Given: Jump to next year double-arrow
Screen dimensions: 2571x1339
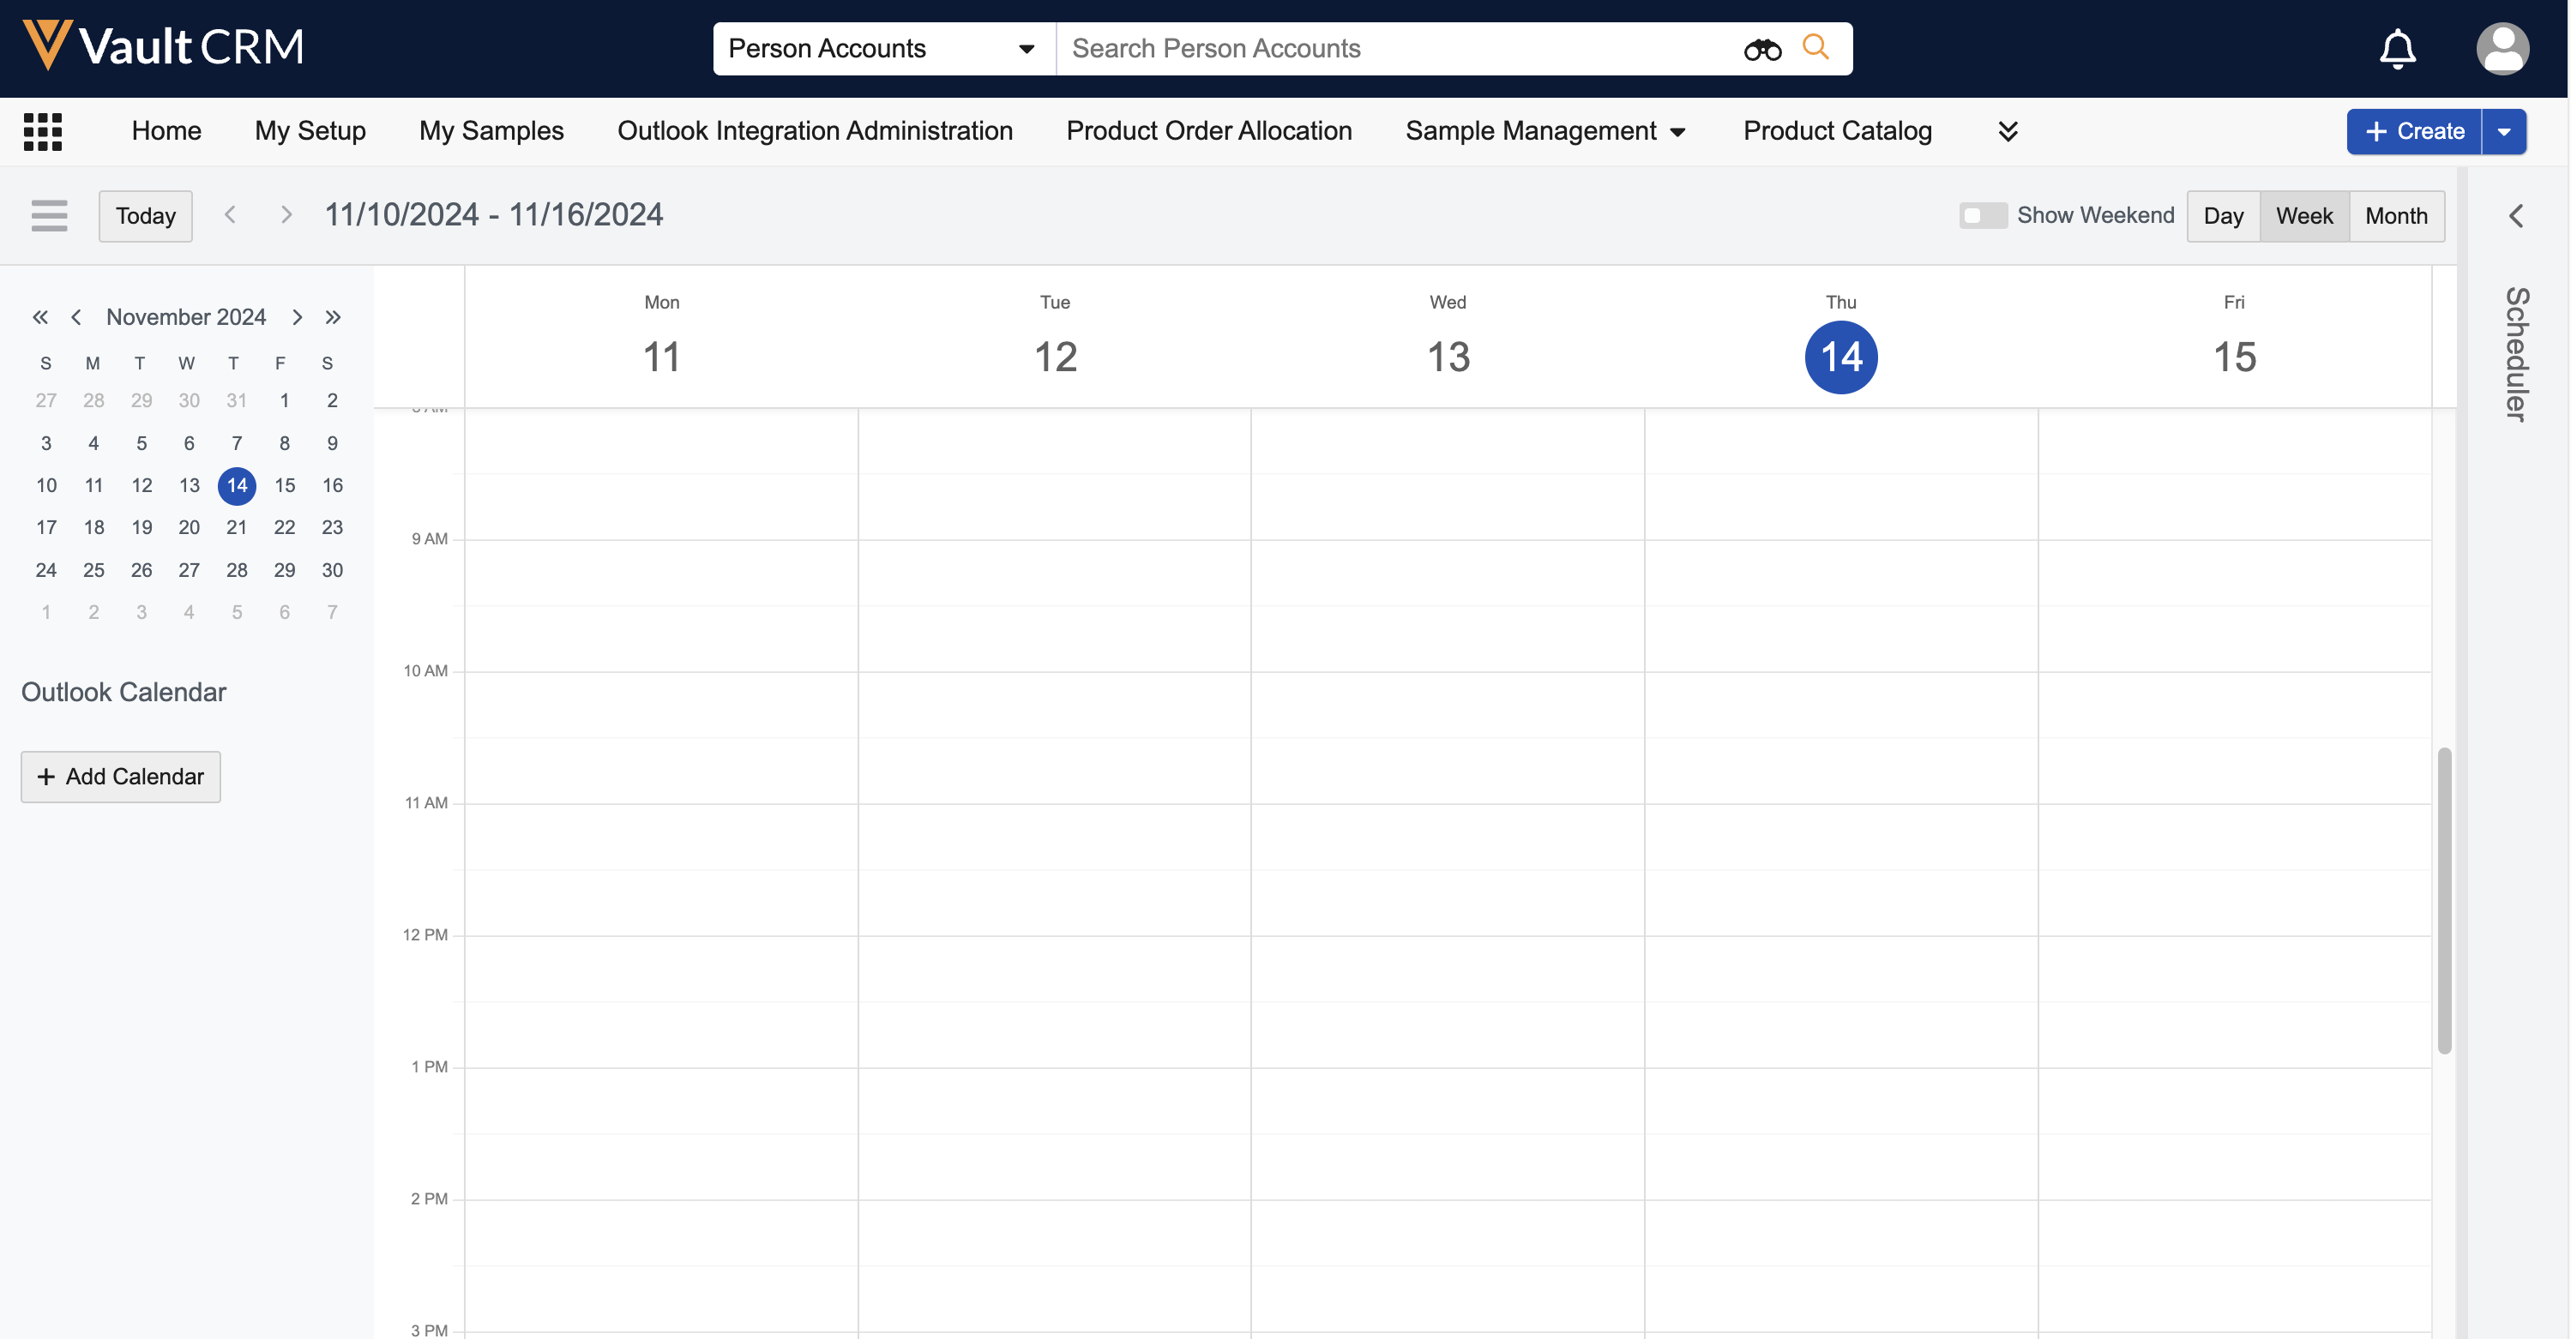Looking at the screenshot, I should click(334, 317).
